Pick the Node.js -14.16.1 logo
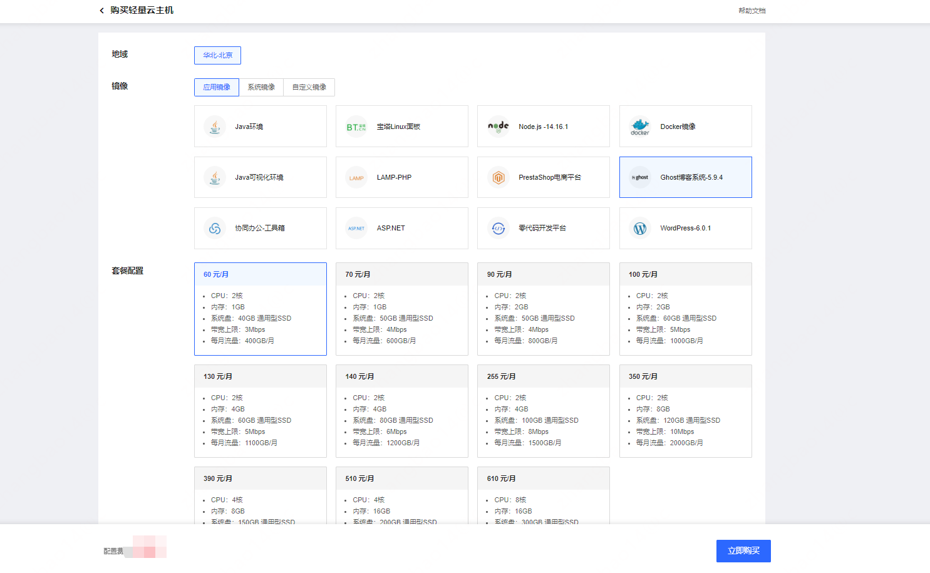 pos(499,126)
